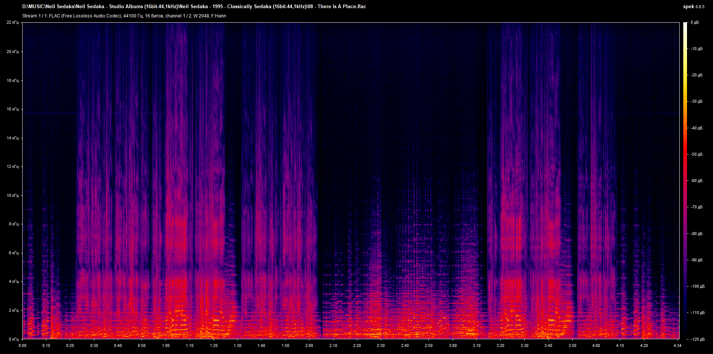Click the '1:00' time axis label

166,345
